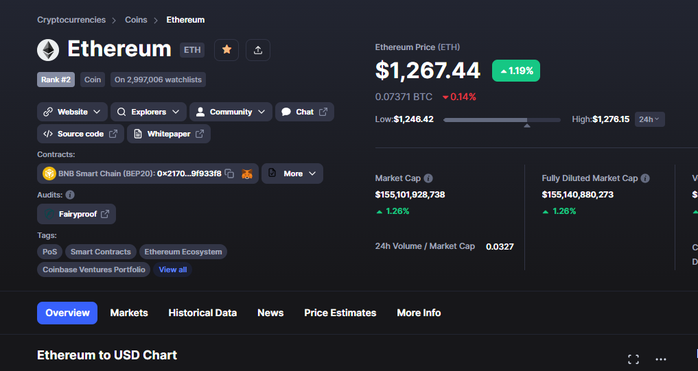
Task: Click the Smart Contracts tag
Action: [x=101, y=252]
